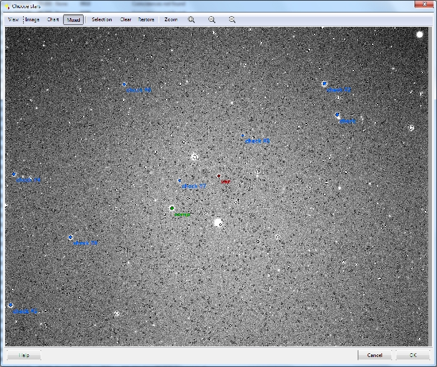The height and width of the screenshot is (367, 437).
Task: Click the Restore selection button
Action: pyautogui.click(x=146, y=19)
